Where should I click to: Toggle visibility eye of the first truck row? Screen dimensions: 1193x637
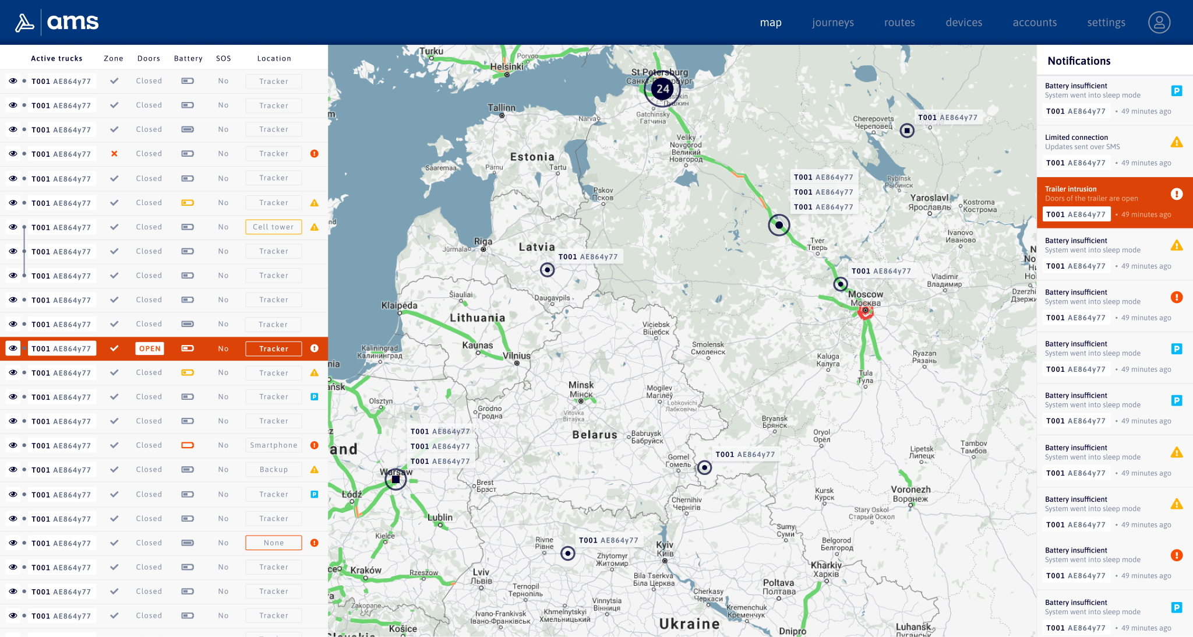click(x=13, y=81)
